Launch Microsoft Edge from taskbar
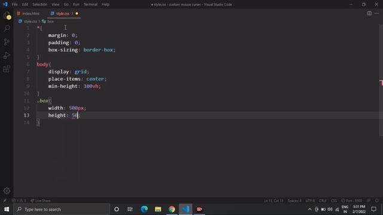383x215 pixels. (144, 209)
